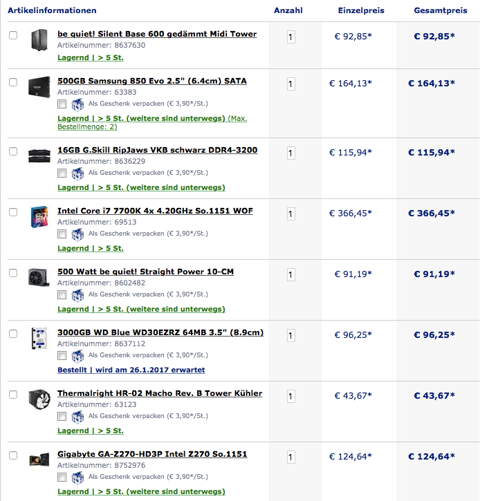Click Lagernd stock status of Intel i7
This screenshot has height=501, width=480.
(90, 248)
